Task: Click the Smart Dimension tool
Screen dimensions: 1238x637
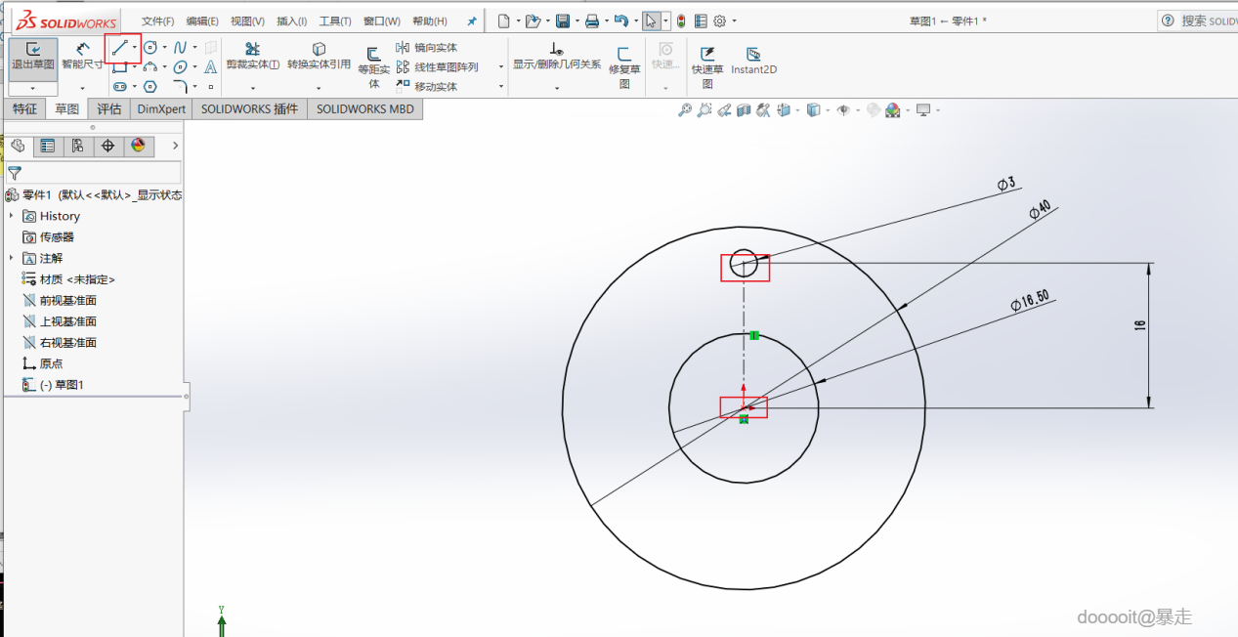Action: click(82, 56)
